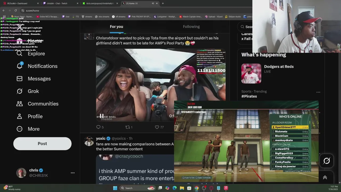Viewport: 341px width, 192px height.
Task: Open the Notifications bell icon
Action: click(19, 66)
